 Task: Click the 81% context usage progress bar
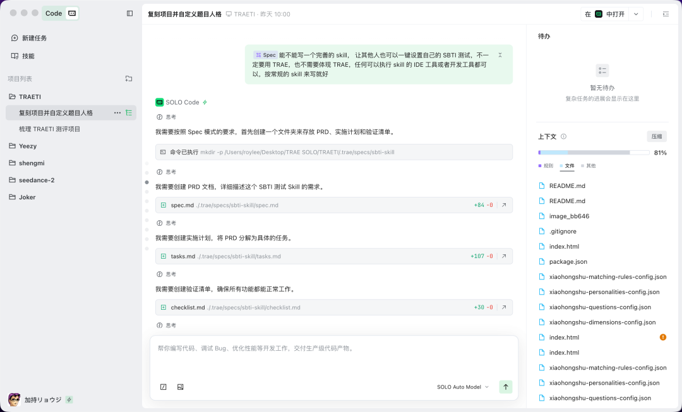pos(594,152)
